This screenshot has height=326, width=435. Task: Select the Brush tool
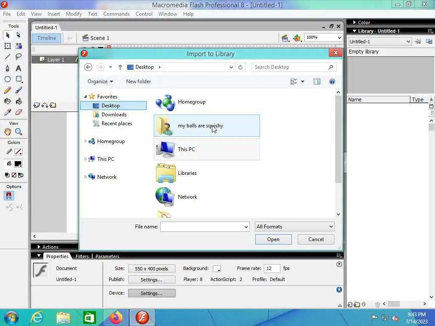pos(19,90)
